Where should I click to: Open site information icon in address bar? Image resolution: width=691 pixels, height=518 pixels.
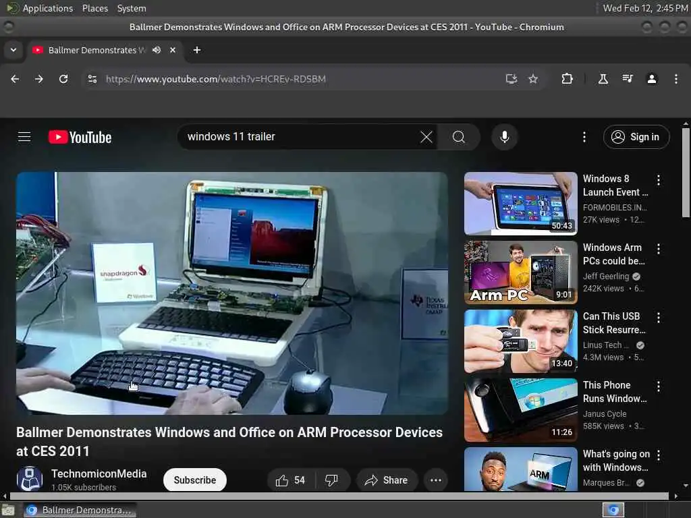[x=92, y=79]
